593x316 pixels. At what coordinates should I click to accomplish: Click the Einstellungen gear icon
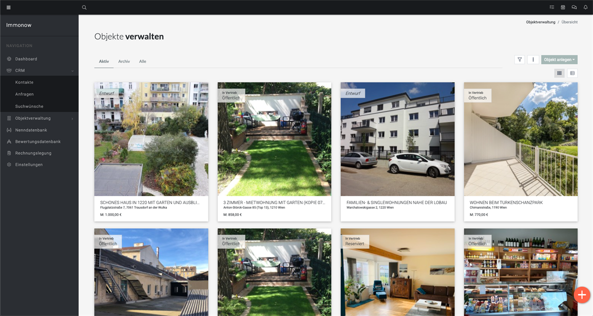pos(9,165)
